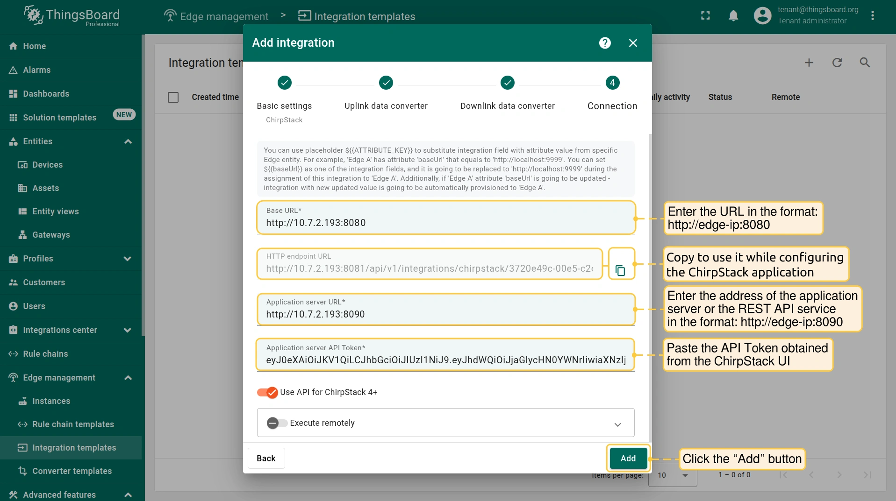Click the plus icon to add integration
This screenshot has width=896, height=501.
point(809,63)
